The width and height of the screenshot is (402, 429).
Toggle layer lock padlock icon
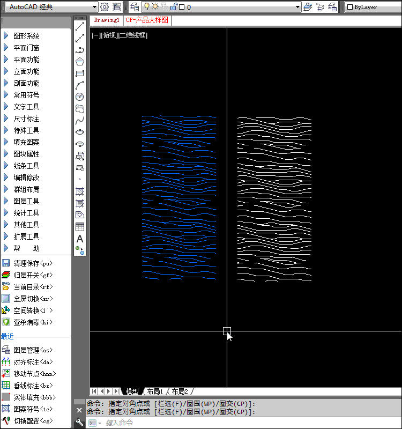tap(174, 6)
